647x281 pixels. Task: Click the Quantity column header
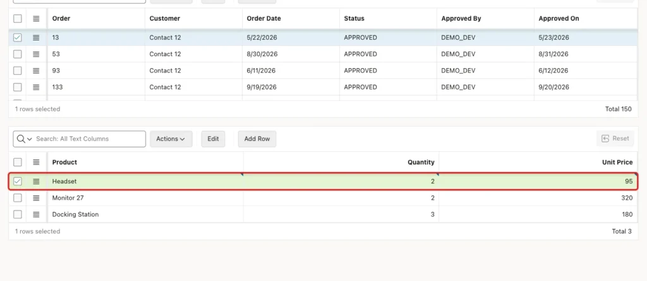coord(341,162)
